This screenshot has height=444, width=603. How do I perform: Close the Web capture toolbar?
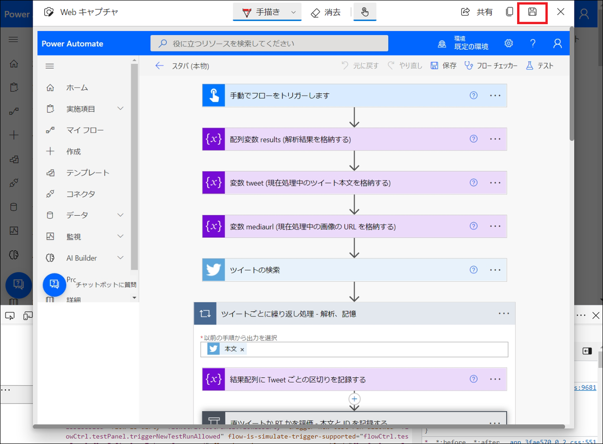pos(561,12)
